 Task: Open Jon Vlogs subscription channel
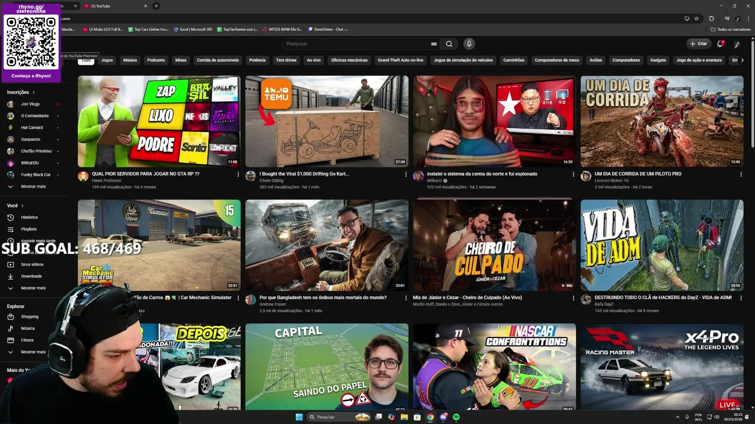tap(30, 104)
